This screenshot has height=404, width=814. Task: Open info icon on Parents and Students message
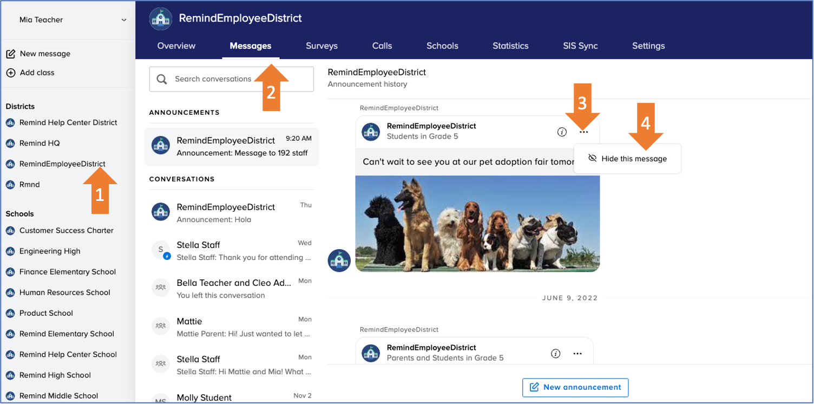(x=555, y=354)
